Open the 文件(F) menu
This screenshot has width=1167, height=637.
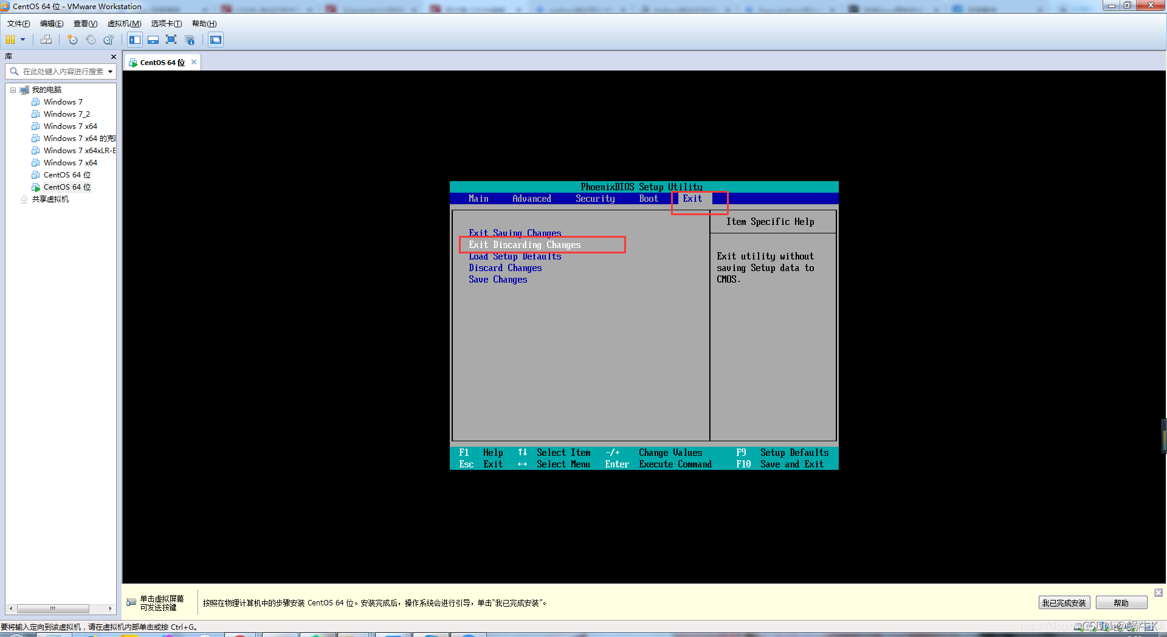(x=18, y=24)
